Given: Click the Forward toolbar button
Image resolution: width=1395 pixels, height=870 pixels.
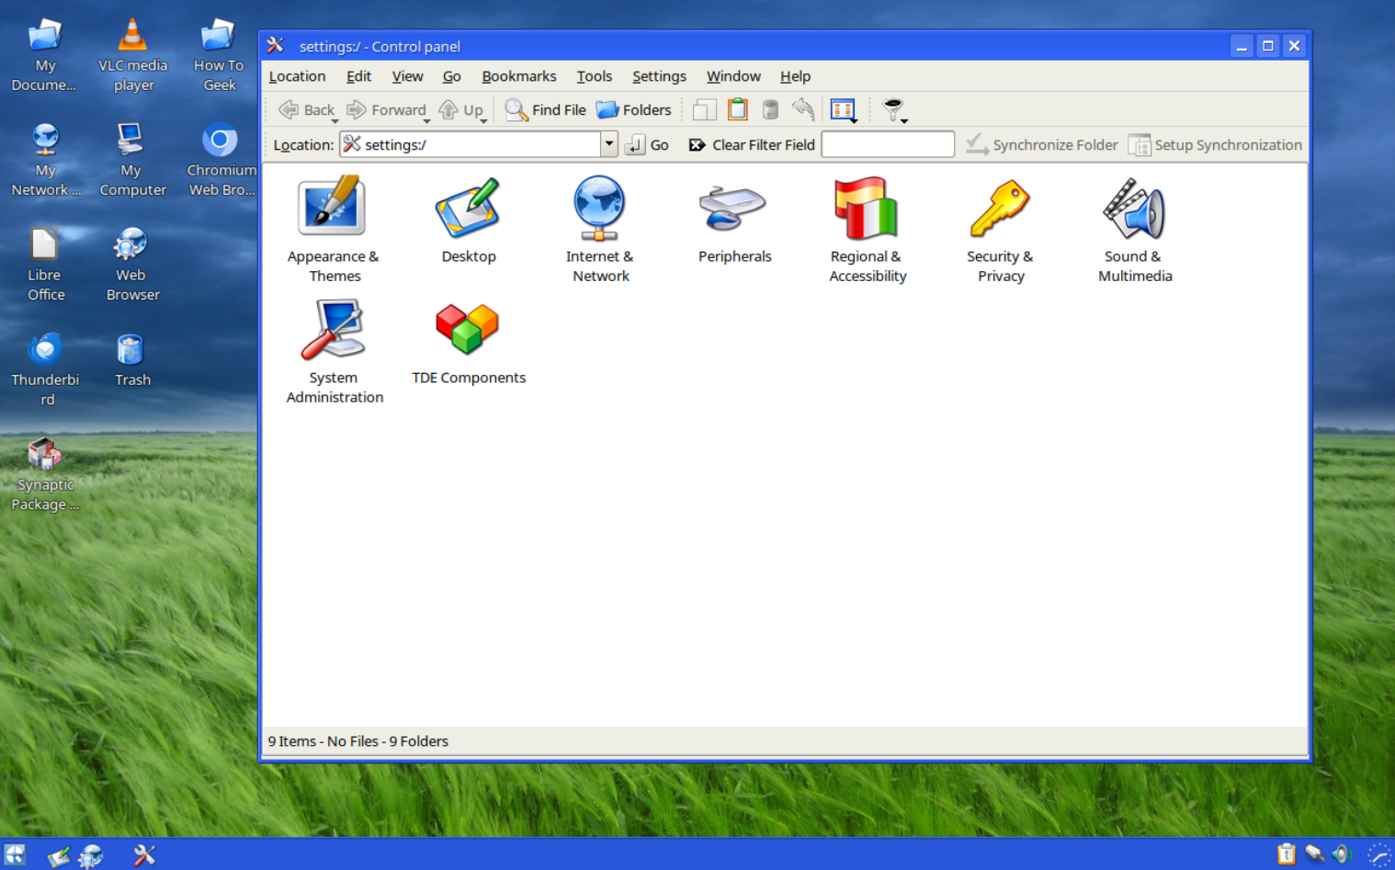Looking at the screenshot, I should [386, 109].
